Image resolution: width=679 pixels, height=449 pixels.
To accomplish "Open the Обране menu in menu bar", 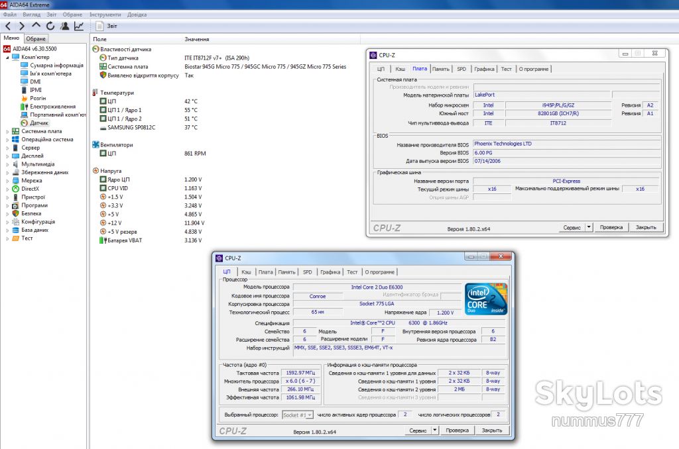I will (x=72, y=15).
